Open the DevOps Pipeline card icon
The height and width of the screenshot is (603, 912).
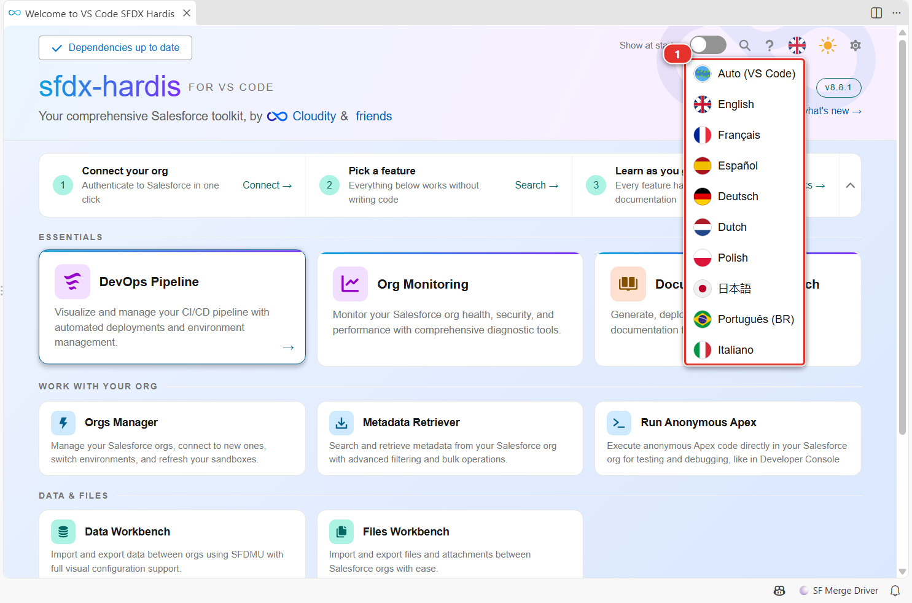point(72,281)
